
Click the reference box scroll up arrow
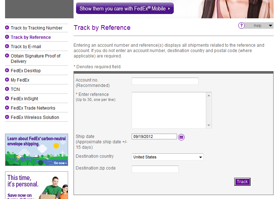click(x=209, y=96)
